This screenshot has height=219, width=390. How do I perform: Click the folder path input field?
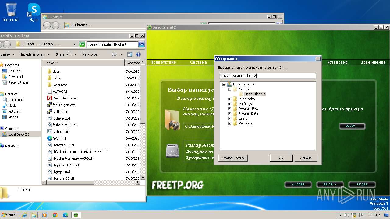268,76
